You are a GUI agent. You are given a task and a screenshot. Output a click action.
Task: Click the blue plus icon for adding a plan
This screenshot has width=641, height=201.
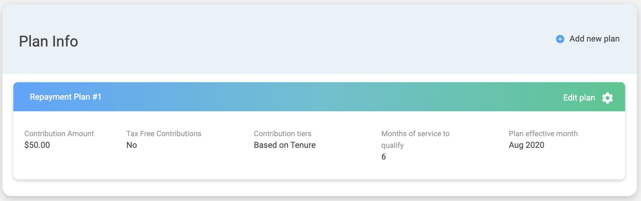coord(560,39)
